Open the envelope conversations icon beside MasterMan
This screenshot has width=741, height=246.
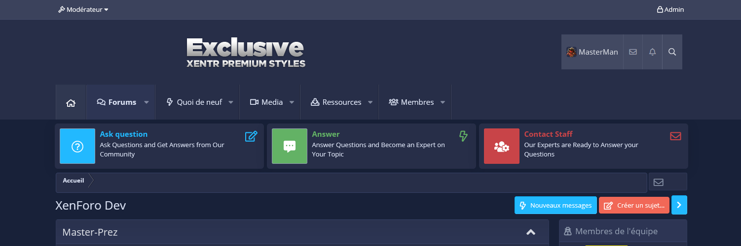click(x=633, y=52)
